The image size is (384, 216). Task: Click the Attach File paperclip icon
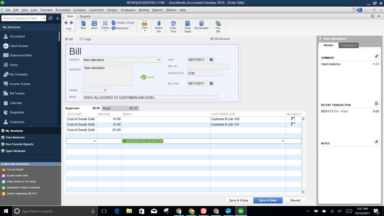pos(159,23)
